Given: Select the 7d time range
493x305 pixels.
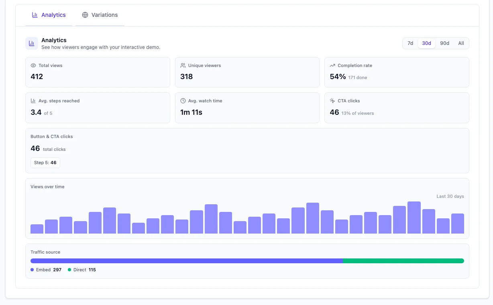Looking at the screenshot, I should (x=410, y=43).
